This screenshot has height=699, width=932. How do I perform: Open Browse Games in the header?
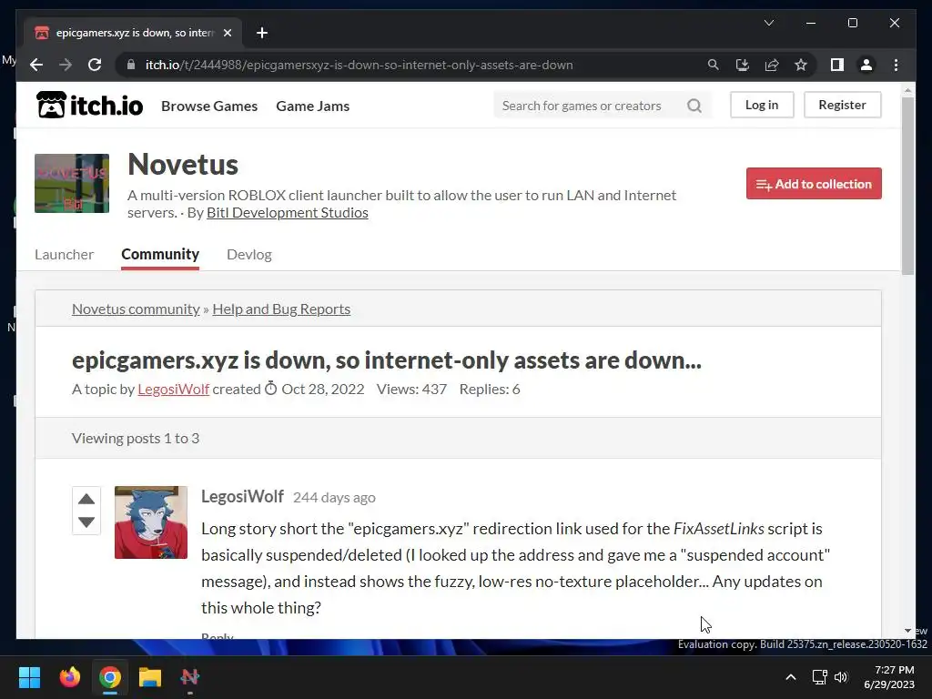point(209,106)
